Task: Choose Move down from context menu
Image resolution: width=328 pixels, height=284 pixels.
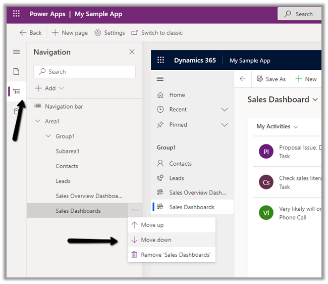Action: tap(156, 240)
